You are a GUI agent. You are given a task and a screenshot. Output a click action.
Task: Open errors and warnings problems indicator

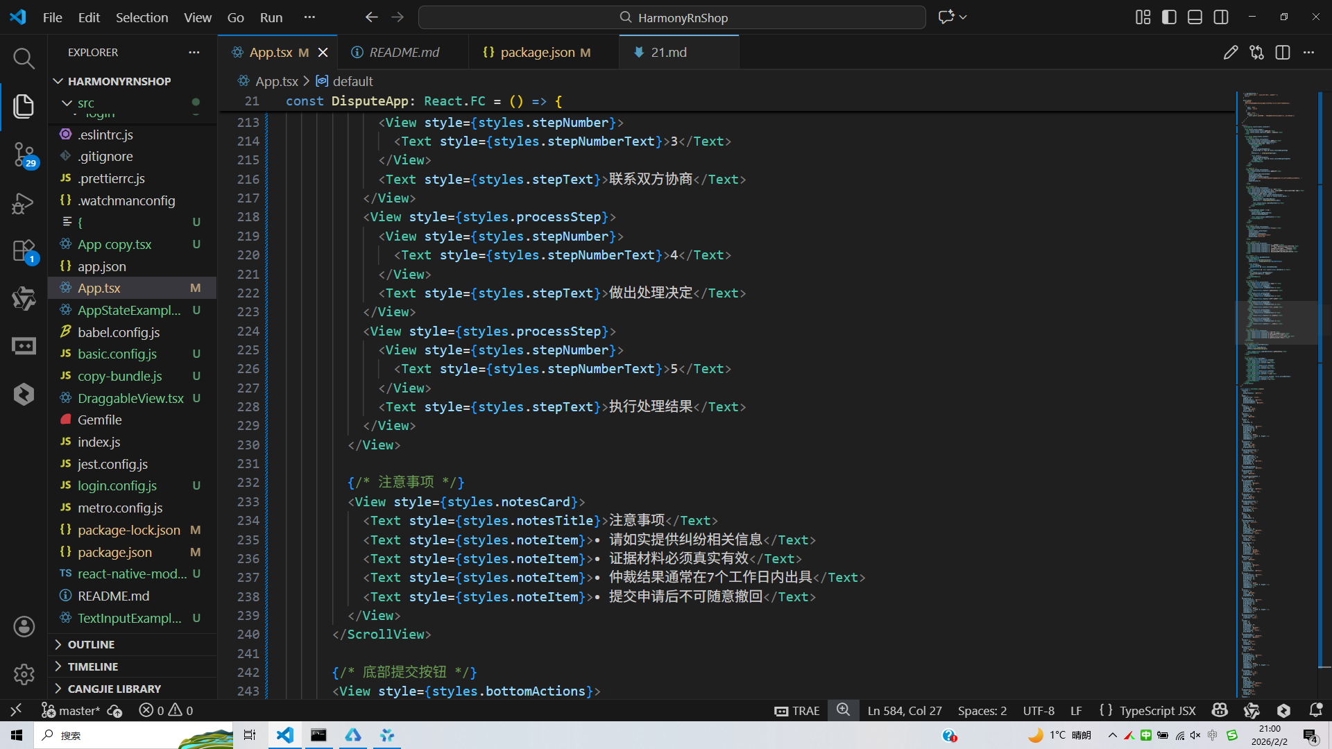(166, 710)
